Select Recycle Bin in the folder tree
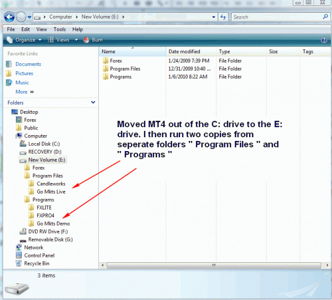This screenshot has height=300, width=332. pyautogui.click(x=37, y=263)
